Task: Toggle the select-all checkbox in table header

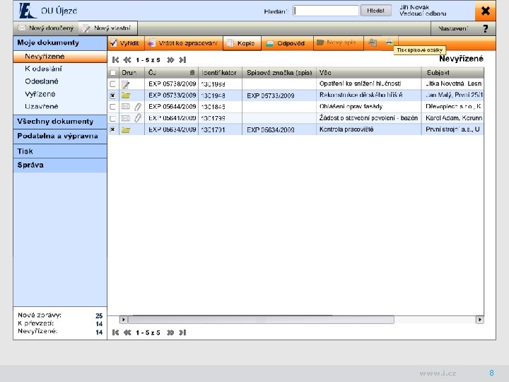Action: [x=113, y=73]
